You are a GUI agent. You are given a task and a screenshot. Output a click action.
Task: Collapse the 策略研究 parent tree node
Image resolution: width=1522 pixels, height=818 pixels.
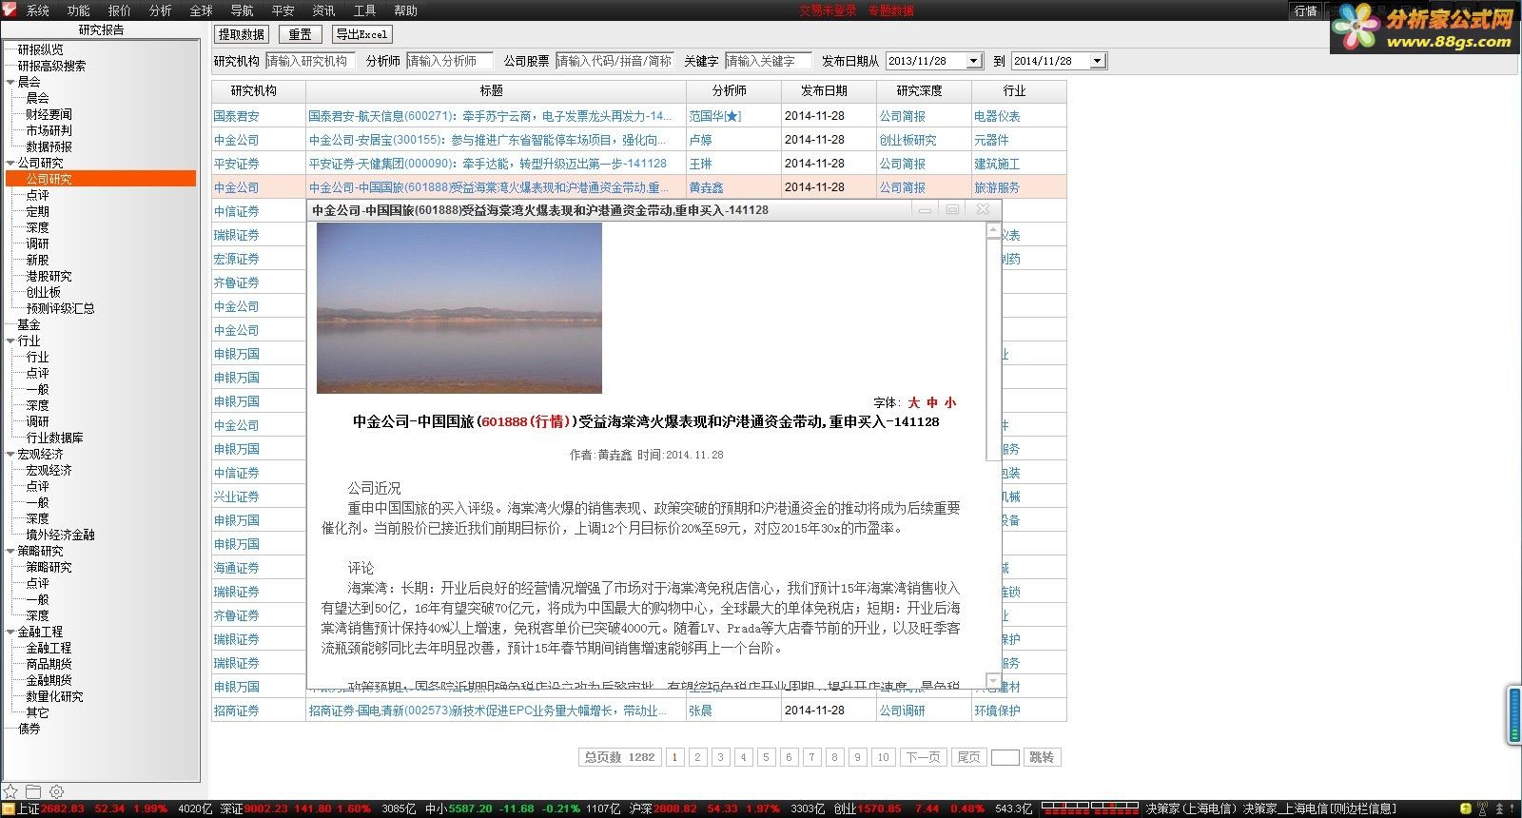tap(10, 551)
